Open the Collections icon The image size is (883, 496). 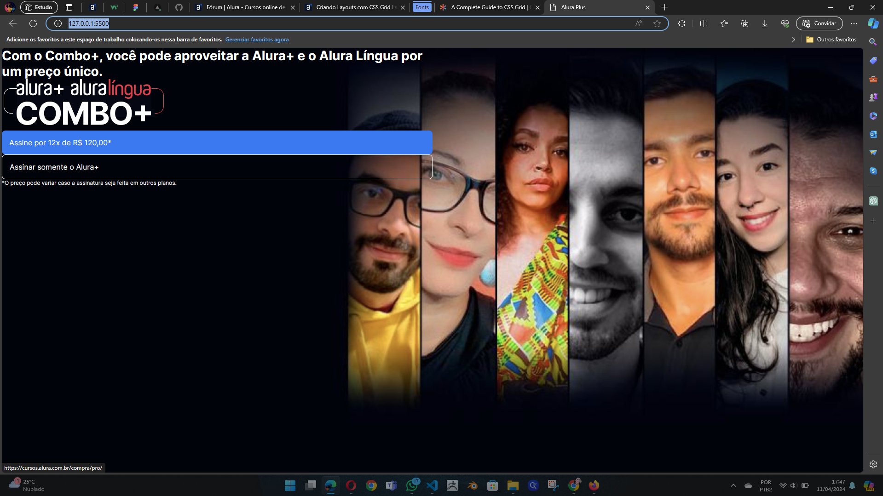pyautogui.click(x=744, y=23)
